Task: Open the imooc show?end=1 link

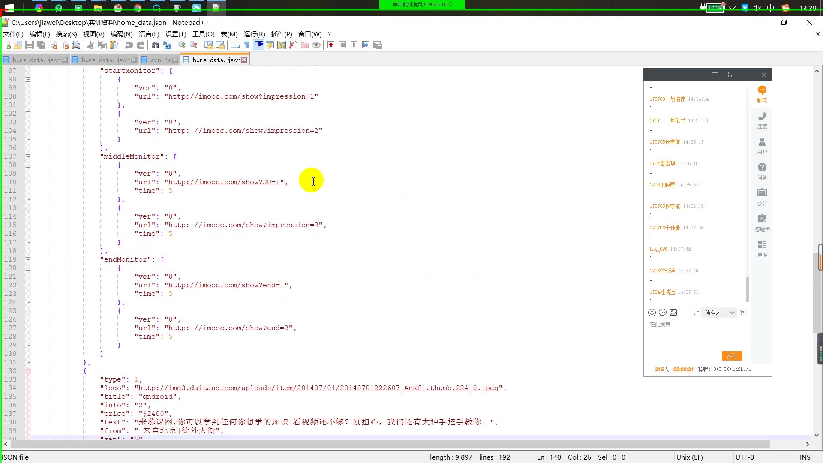Action: (226, 285)
